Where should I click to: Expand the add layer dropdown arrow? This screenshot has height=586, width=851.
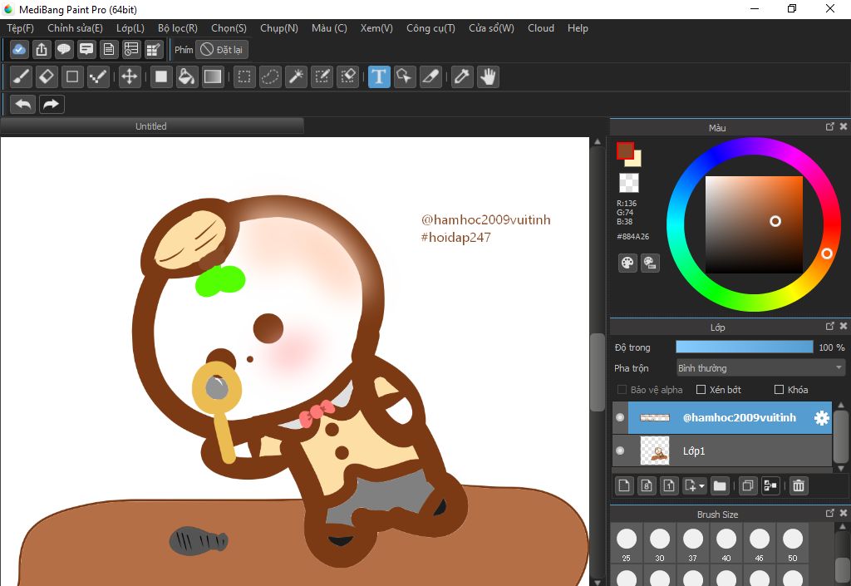point(701,486)
